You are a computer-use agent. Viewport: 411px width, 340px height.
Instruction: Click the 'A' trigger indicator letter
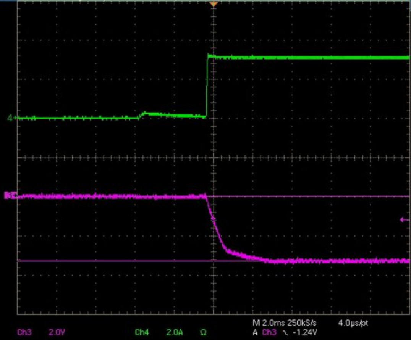[x=255, y=333]
